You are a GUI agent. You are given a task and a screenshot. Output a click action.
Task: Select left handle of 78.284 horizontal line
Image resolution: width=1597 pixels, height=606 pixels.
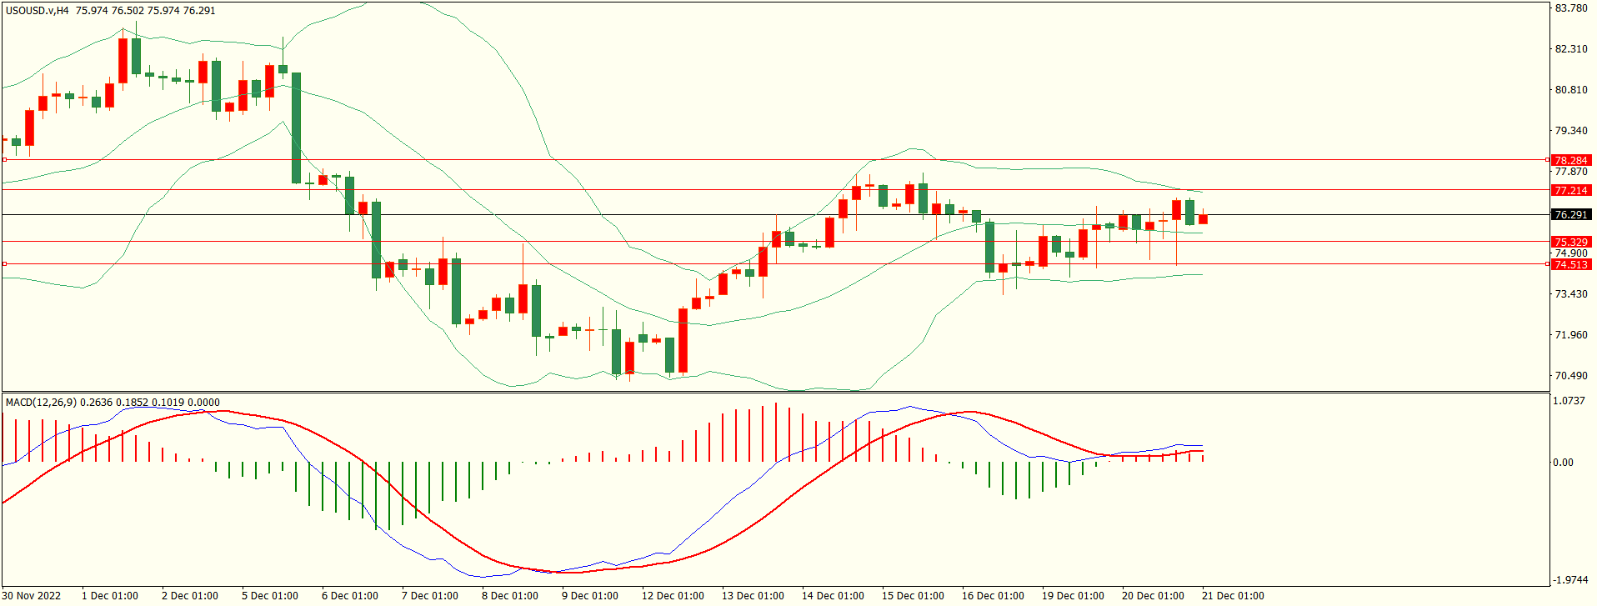[x=4, y=159]
